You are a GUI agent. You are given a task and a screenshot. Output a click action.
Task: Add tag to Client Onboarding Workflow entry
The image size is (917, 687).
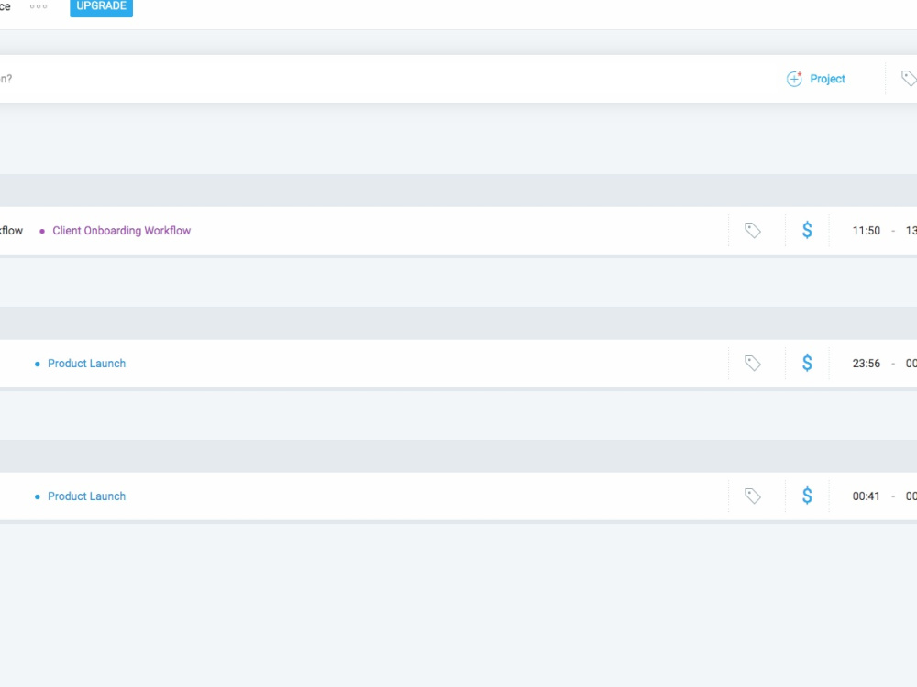click(x=753, y=230)
